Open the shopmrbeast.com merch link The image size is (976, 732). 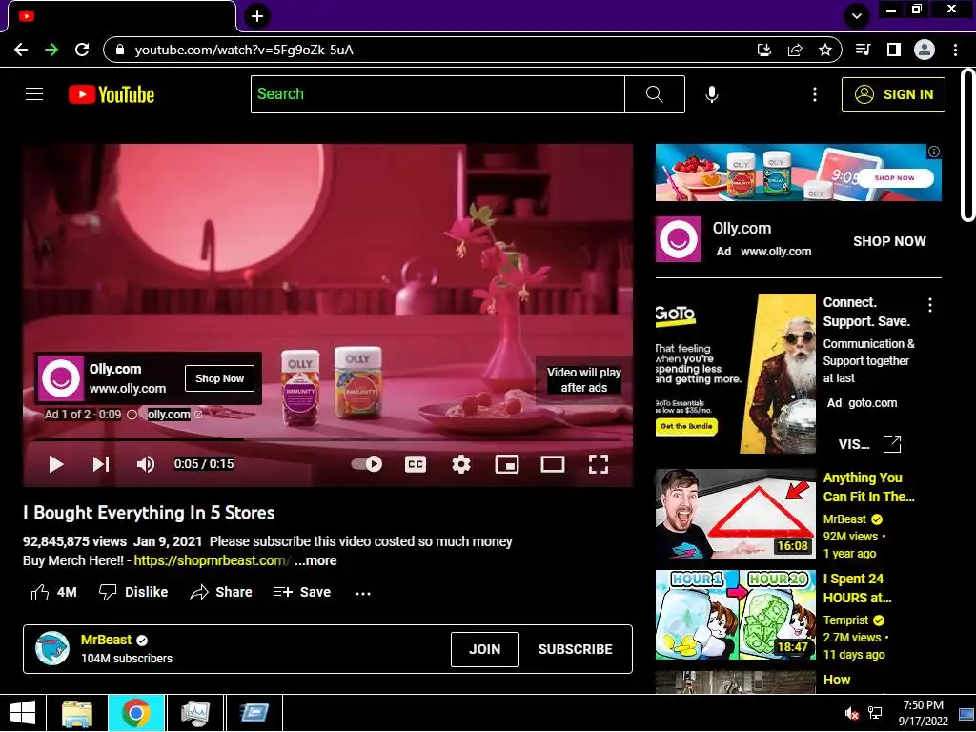coord(212,560)
